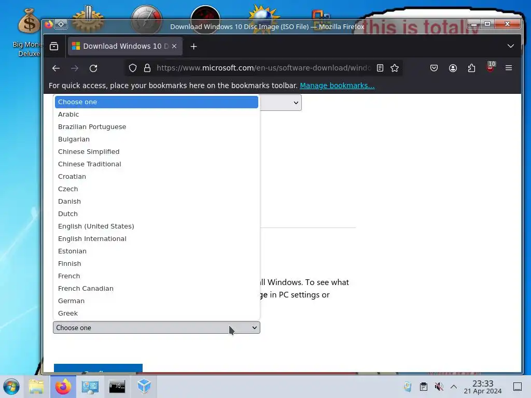Open a new tab with plus button
The width and height of the screenshot is (531, 398).
(194, 46)
